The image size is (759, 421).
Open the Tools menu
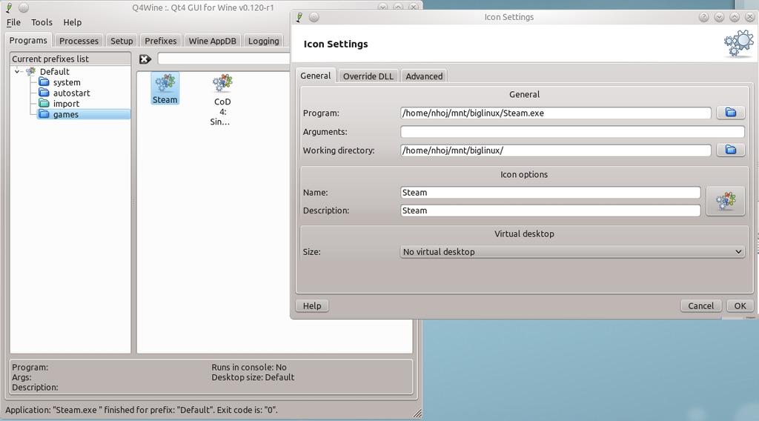point(42,23)
